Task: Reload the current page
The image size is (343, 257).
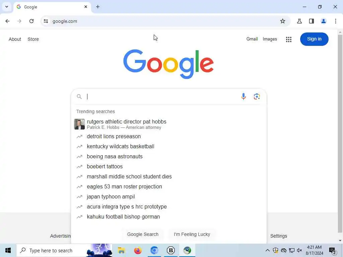Action: [31, 21]
